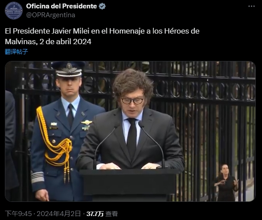This screenshot has width=262, height=220.
Task: Click the black podium in the video
Action: (x=128, y=185)
